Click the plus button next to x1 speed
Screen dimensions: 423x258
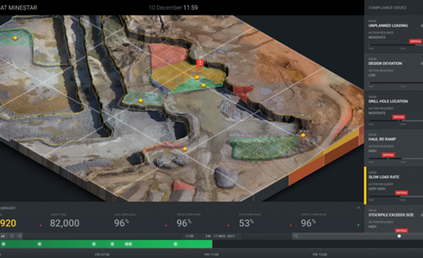tap(12, 236)
